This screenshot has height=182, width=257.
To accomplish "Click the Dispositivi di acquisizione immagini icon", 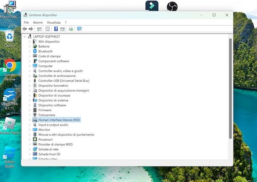I will (35, 90).
